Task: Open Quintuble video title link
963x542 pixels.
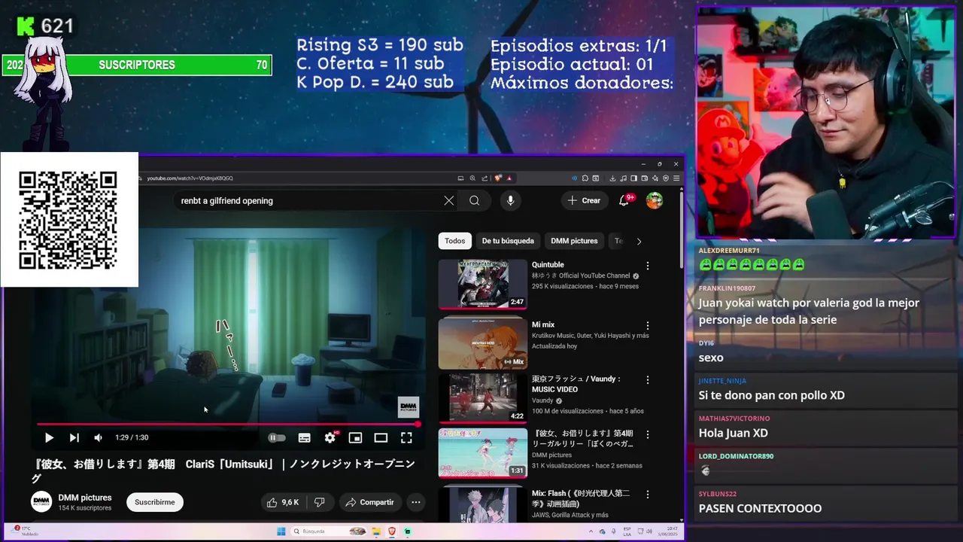Action: click(548, 265)
